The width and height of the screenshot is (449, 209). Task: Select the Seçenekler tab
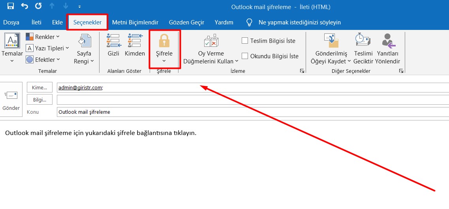[87, 22]
